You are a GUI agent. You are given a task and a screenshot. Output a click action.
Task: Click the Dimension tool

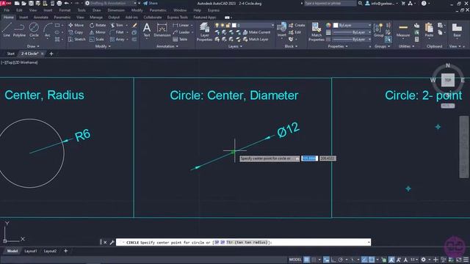tap(162, 30)
